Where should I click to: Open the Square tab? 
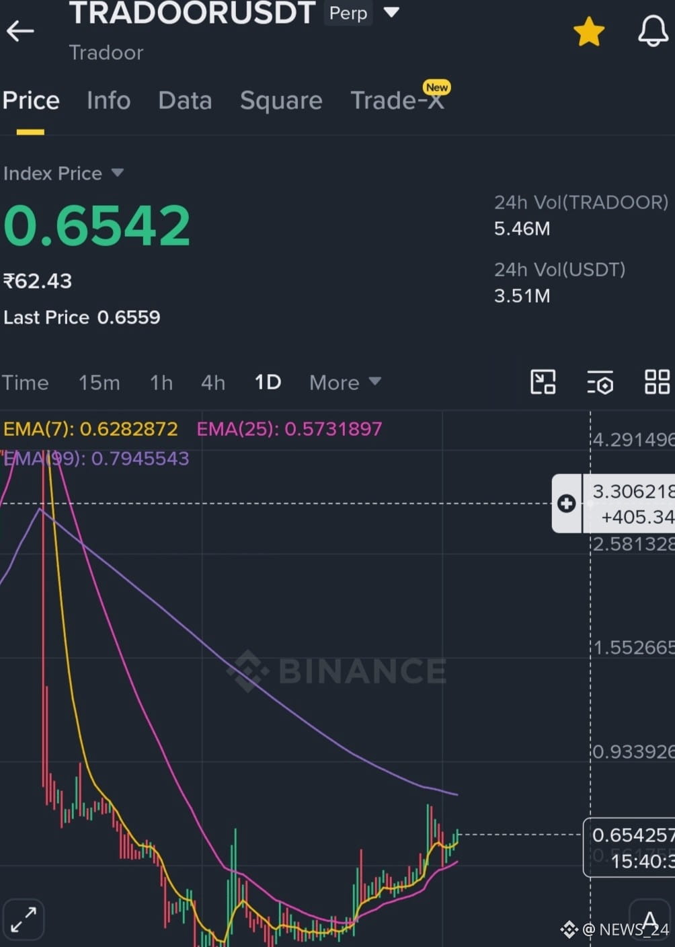click(281, 101)
